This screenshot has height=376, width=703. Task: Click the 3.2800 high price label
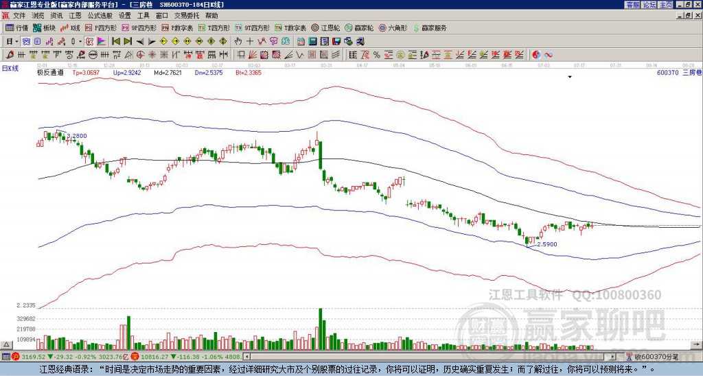click(77, 136)
